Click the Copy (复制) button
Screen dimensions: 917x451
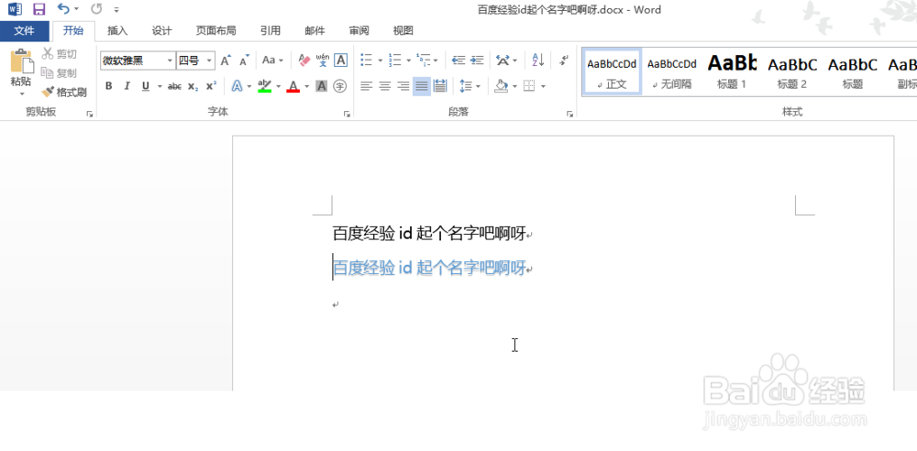point(59,73)
